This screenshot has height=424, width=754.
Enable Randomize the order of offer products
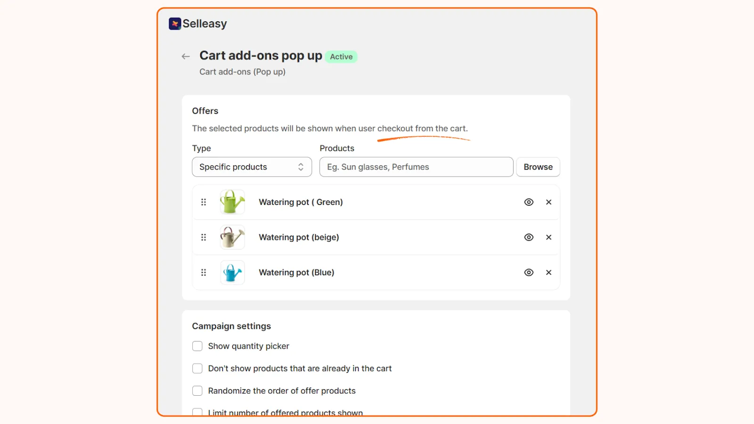(197, 391)
